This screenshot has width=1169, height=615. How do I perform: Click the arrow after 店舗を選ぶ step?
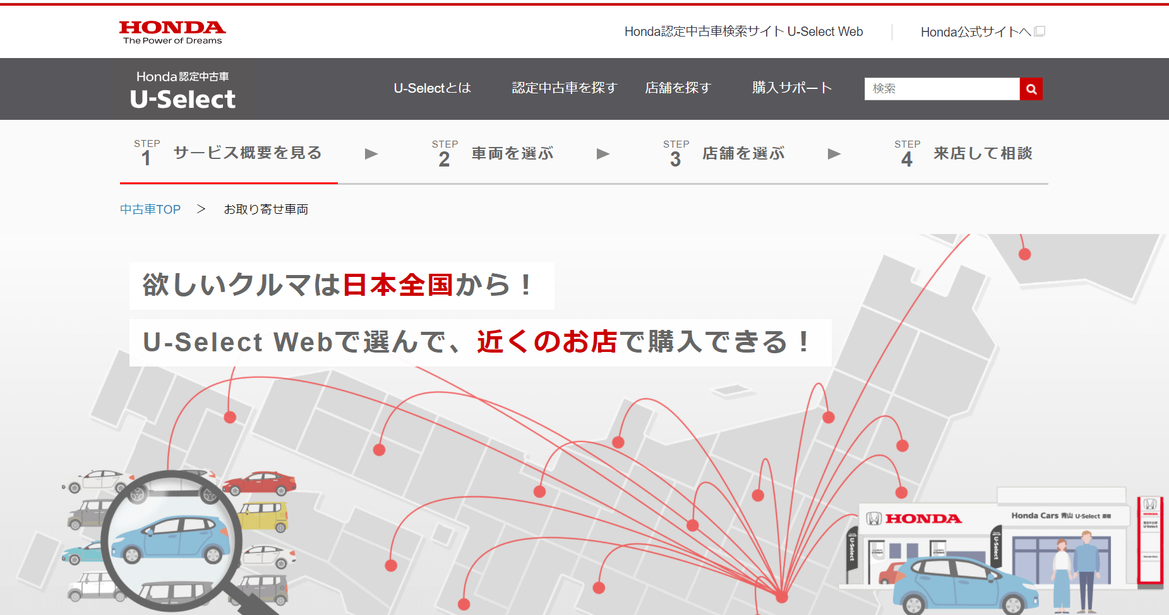834,154
